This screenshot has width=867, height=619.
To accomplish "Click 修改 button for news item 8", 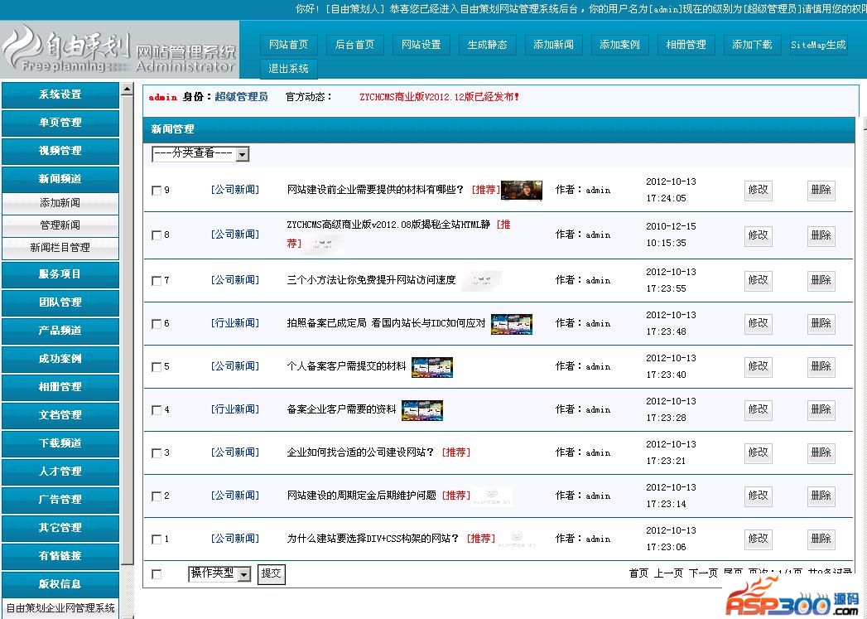I will click(758, 235).
